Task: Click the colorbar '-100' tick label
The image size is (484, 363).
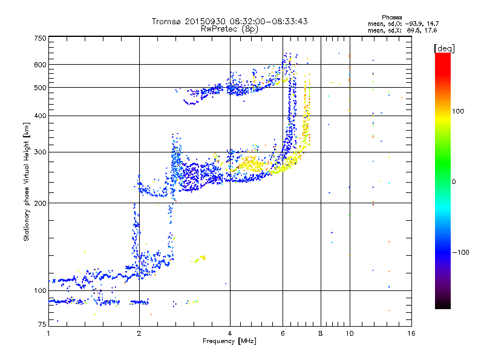Action: [461, 252]
